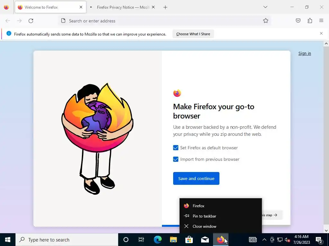Open the Firefox application menu
This screenshot has height=246, width=329.
point(321,20)
